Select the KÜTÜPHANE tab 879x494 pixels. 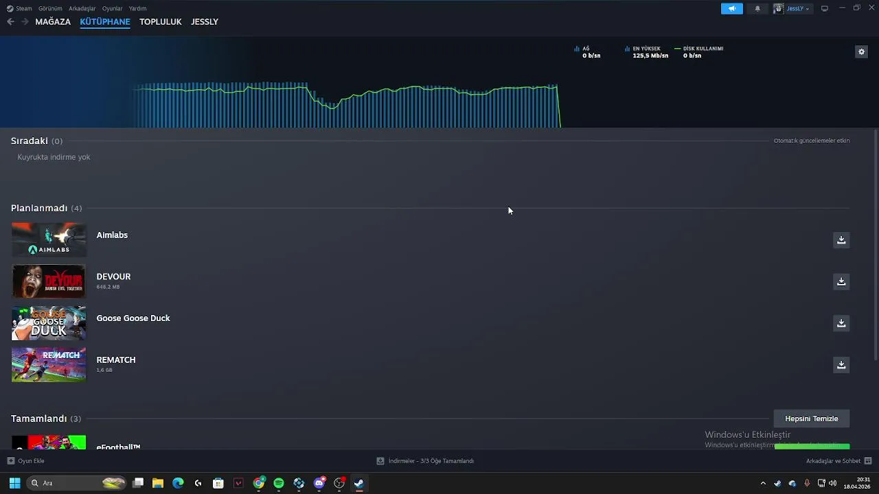pos(105,22)
